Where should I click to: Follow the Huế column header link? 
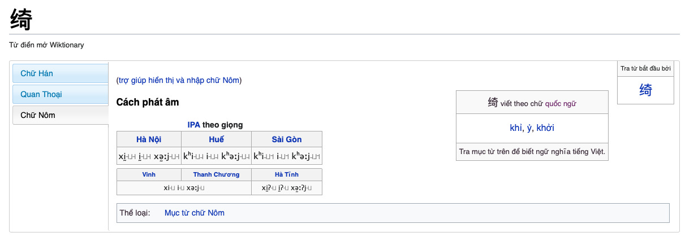[216, 139]
